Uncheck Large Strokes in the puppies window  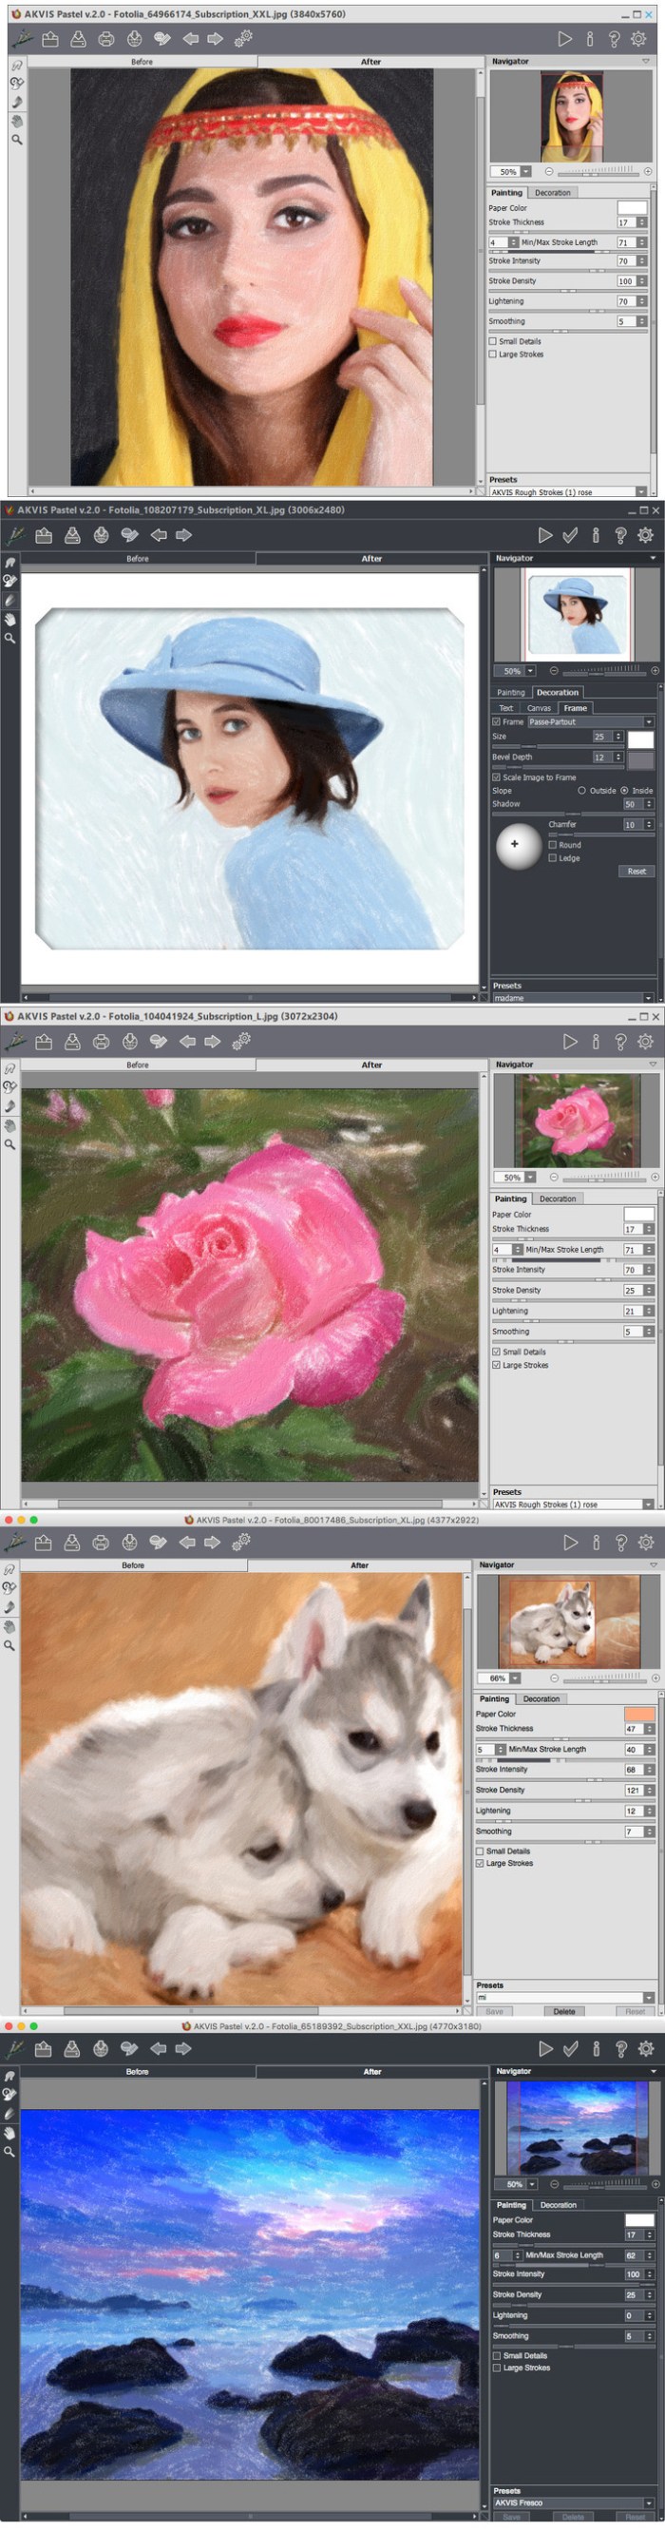tap(480, 1863)
